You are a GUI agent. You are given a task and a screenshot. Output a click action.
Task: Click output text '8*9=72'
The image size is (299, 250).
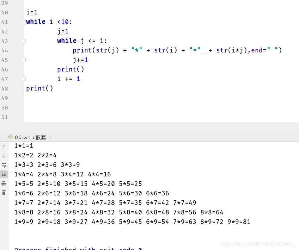coord(212,222)
